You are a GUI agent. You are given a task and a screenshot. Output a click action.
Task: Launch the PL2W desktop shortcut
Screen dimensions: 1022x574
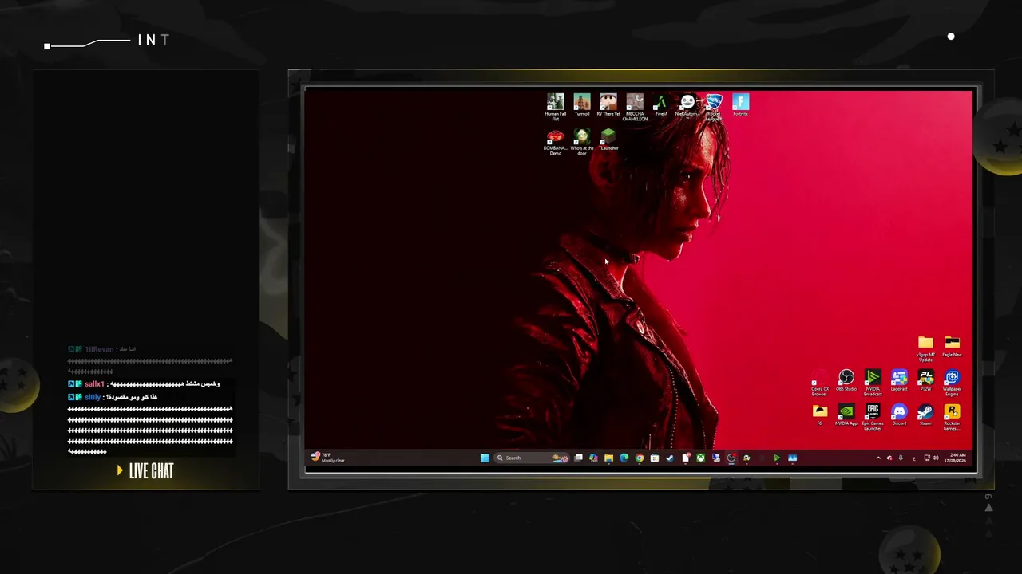pos(925,380)
